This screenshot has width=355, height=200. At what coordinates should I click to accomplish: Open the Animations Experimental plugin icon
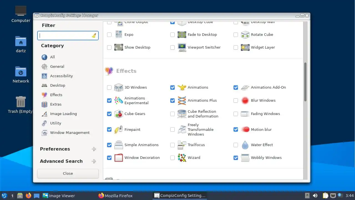(x=119, y=101)
